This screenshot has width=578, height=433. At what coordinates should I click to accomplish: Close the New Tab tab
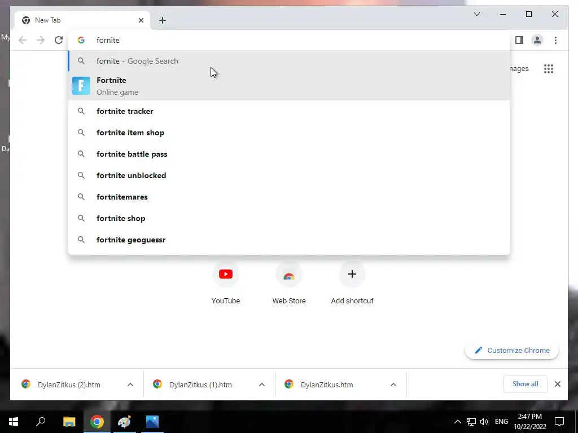[141, 20]
